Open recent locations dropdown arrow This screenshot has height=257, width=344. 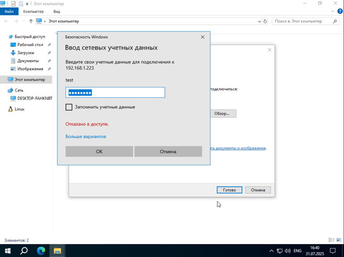coord(24,21)
